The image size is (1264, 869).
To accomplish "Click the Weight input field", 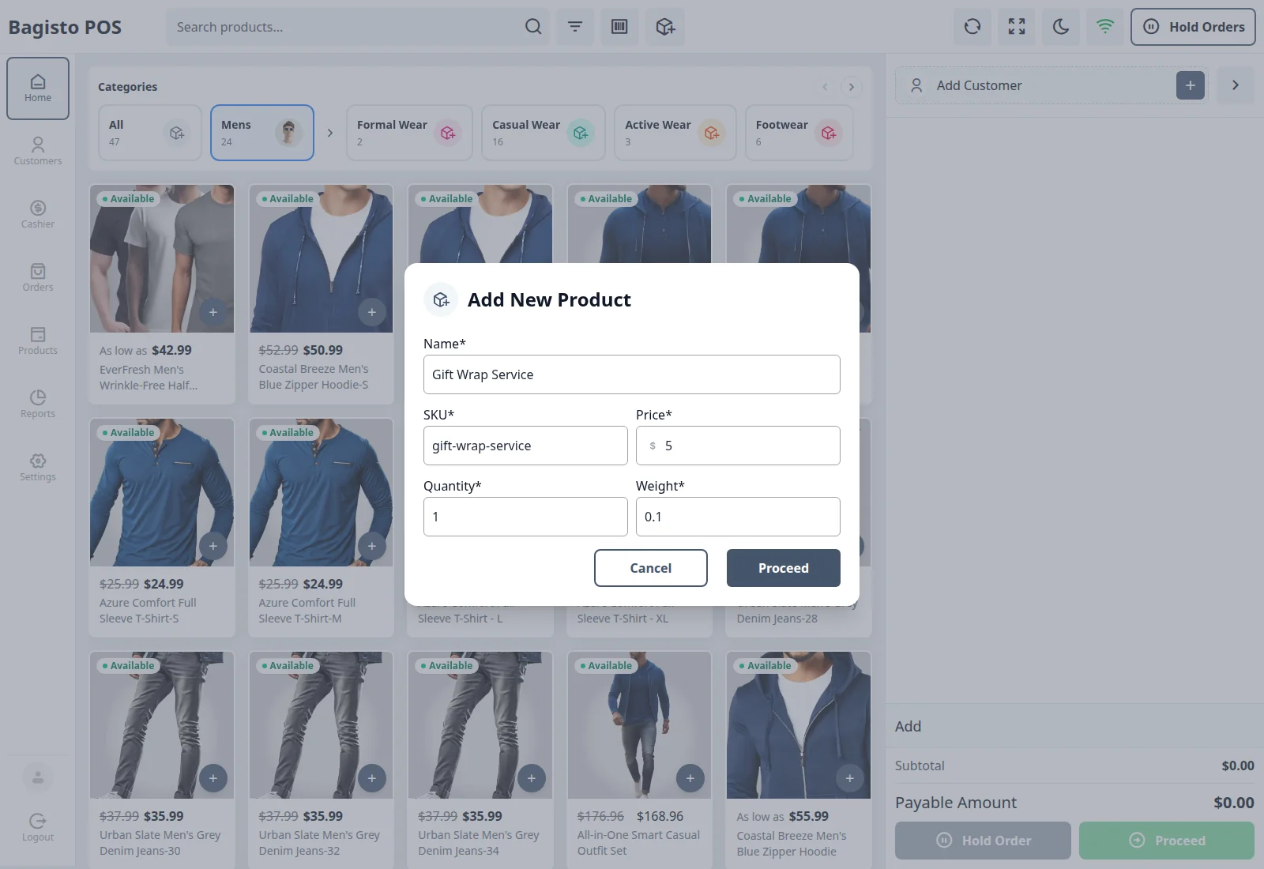I will point(738,517).
